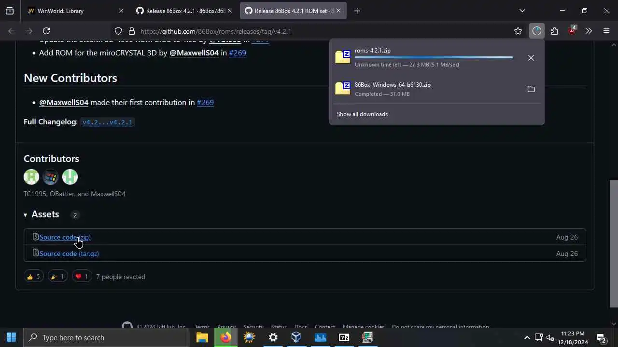Screen dimensions: 618x347
Task: Open 7-Zip from the taskbar
Action: [344, 337]
